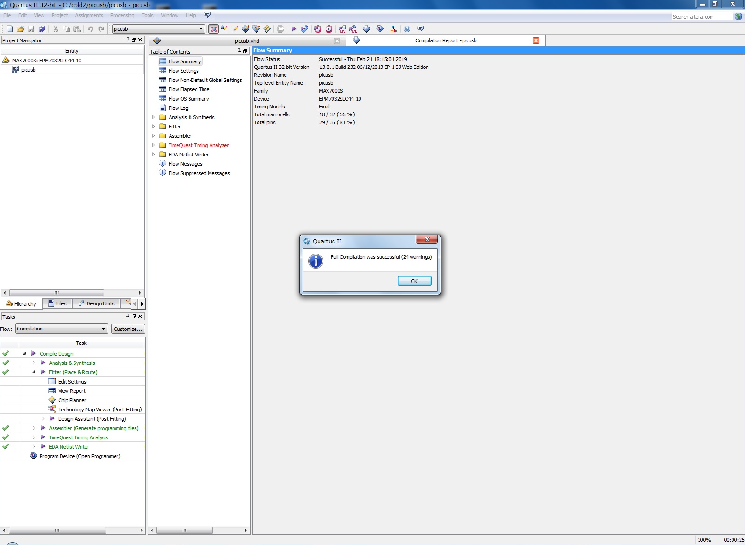Click the Start Analysis & Synthesis icon

click(x=305, y=29)
